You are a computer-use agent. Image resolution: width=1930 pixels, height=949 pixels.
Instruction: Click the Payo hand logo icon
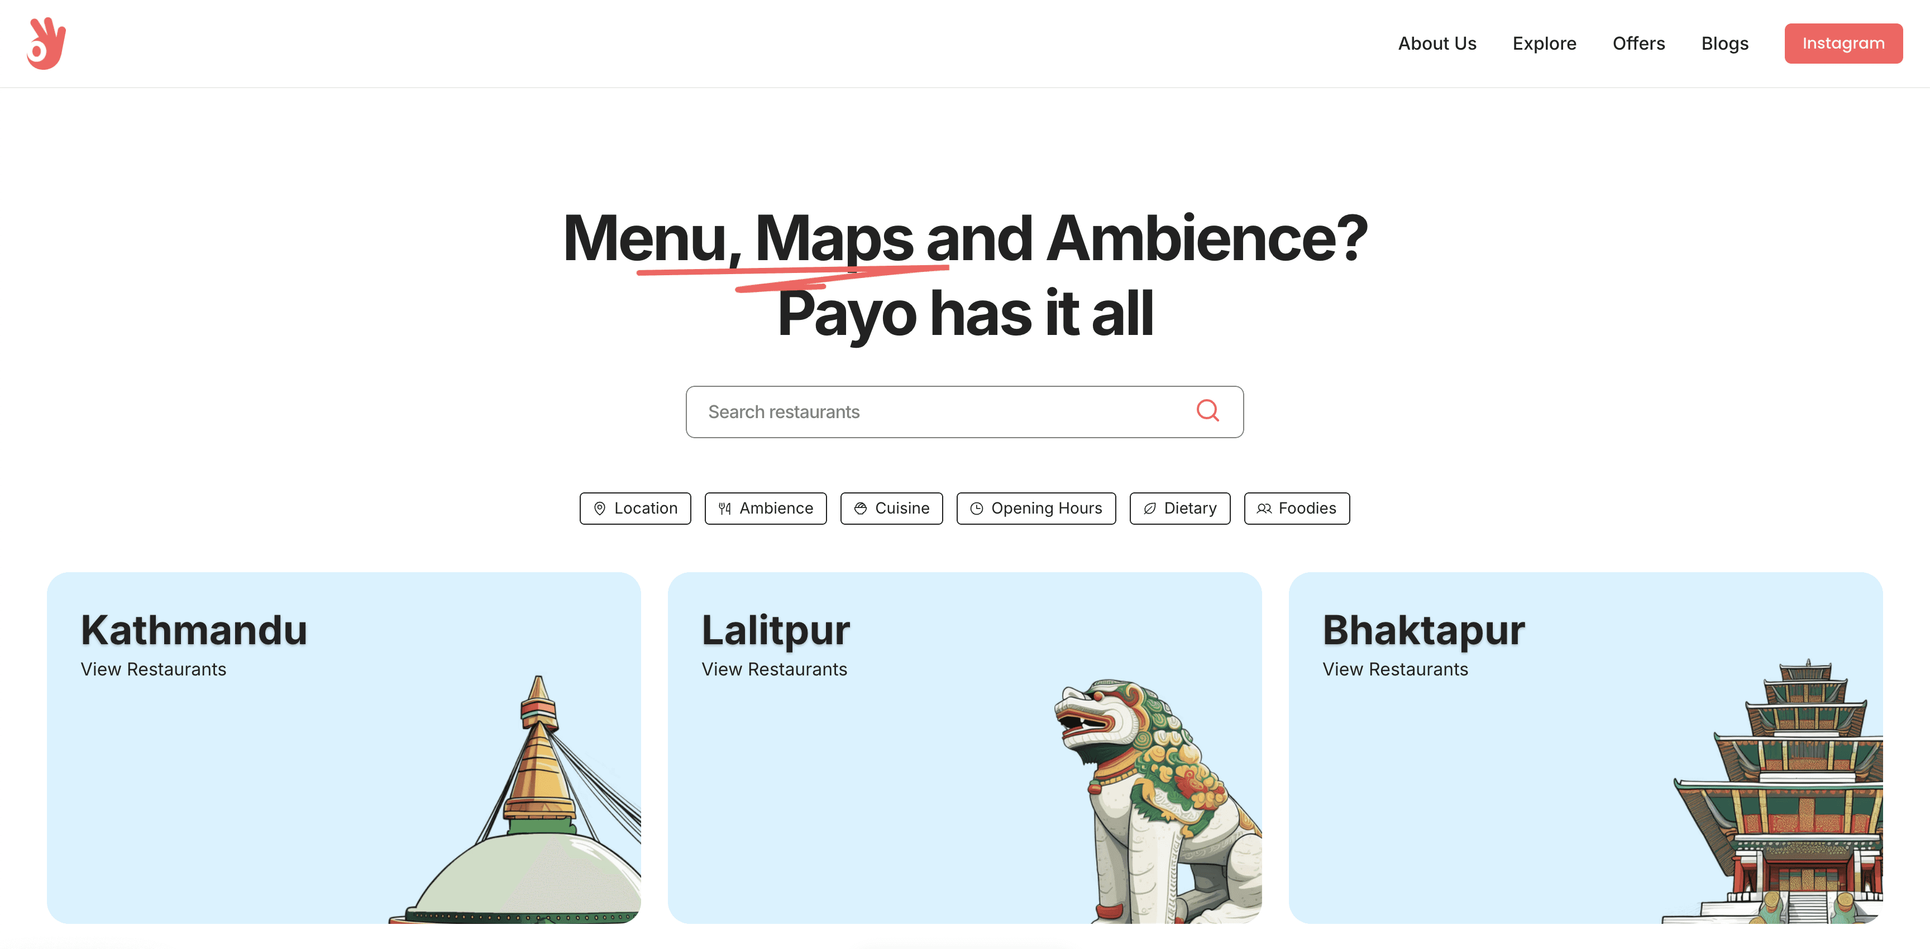(x=46, y=43)
